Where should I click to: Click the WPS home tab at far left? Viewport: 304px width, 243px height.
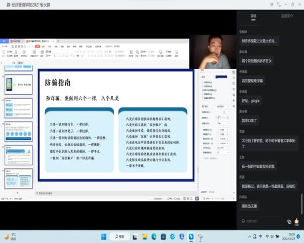tap(4, 41)
